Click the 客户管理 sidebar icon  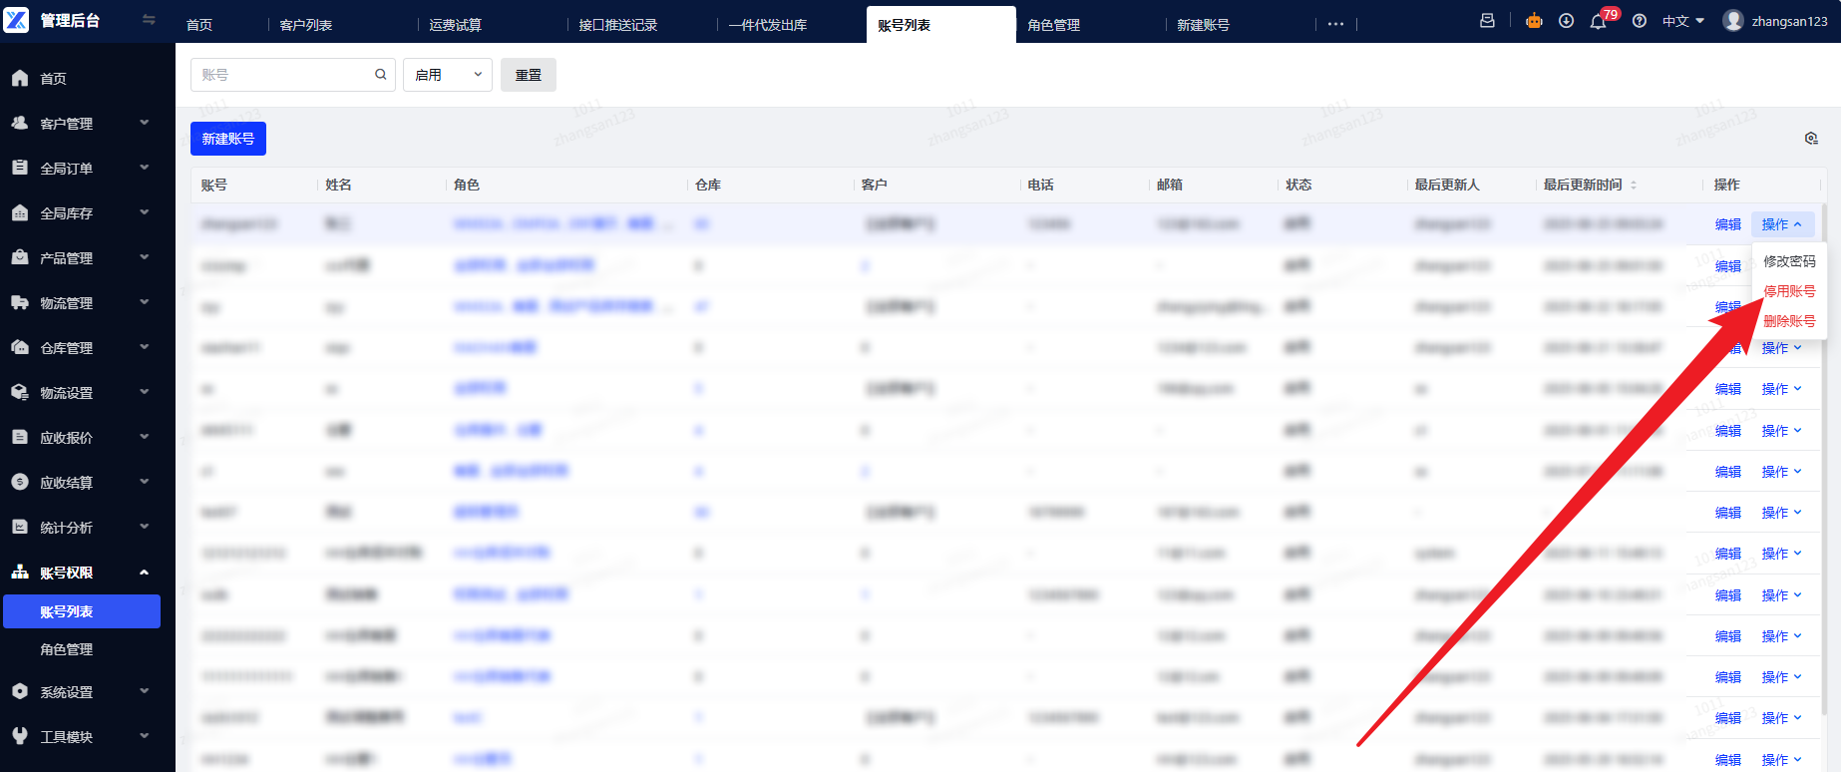pos(20,123)
